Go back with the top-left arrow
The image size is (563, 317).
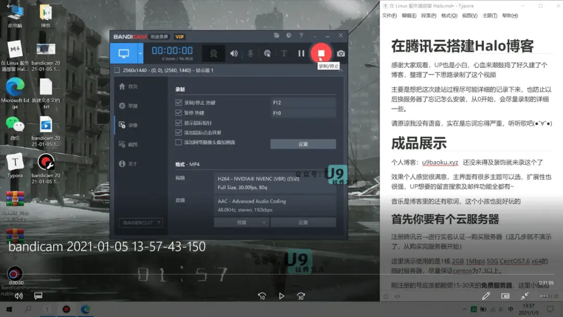tap(9, 6)
